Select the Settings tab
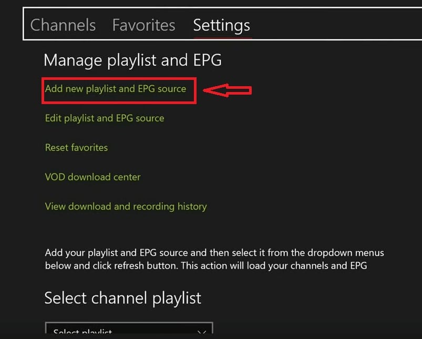 click(221, 25)
